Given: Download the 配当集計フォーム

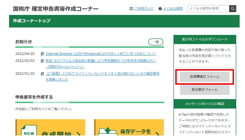Looking at the screenshot, I should [x=205, y=89].
